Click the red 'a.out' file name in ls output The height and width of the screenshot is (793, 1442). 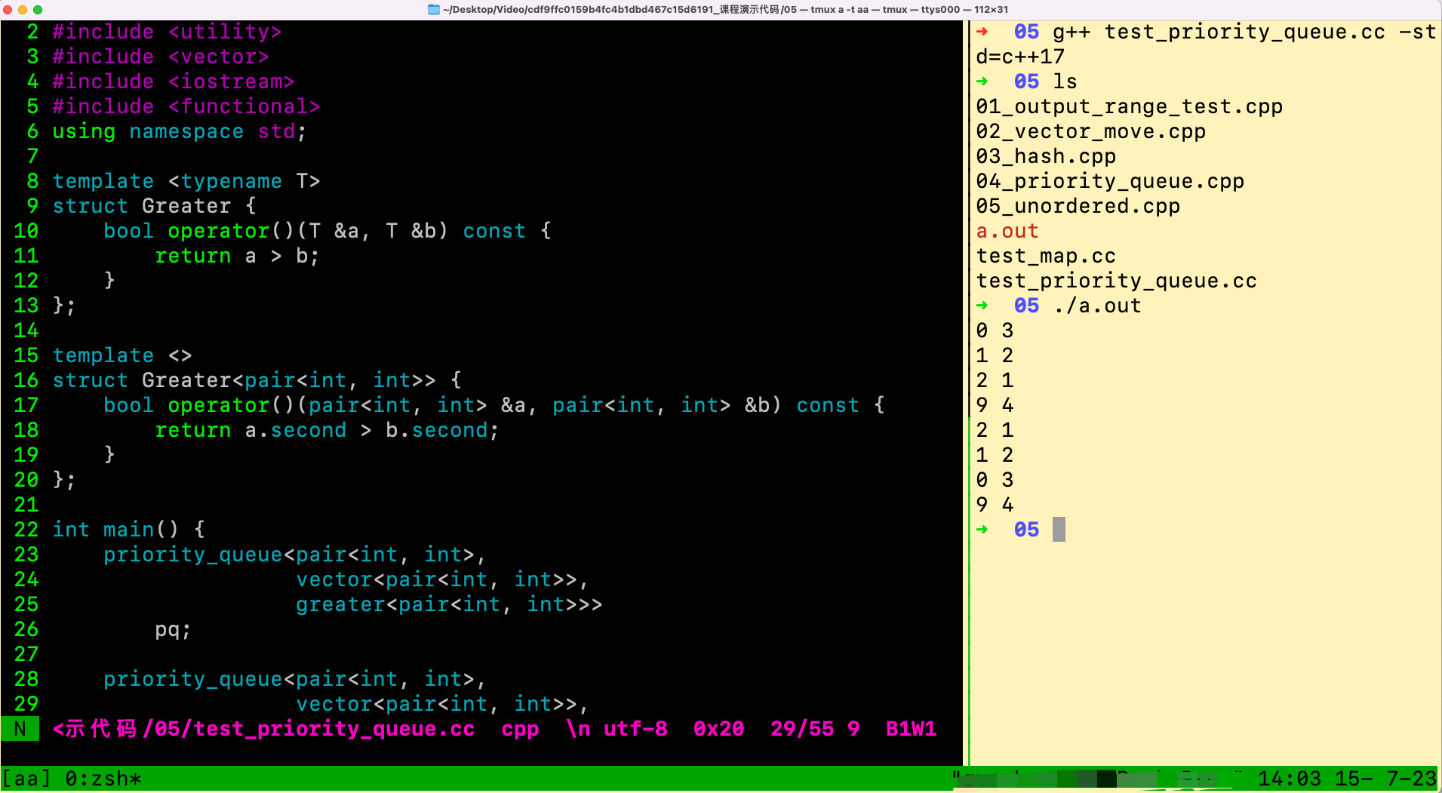[1007, 231]
